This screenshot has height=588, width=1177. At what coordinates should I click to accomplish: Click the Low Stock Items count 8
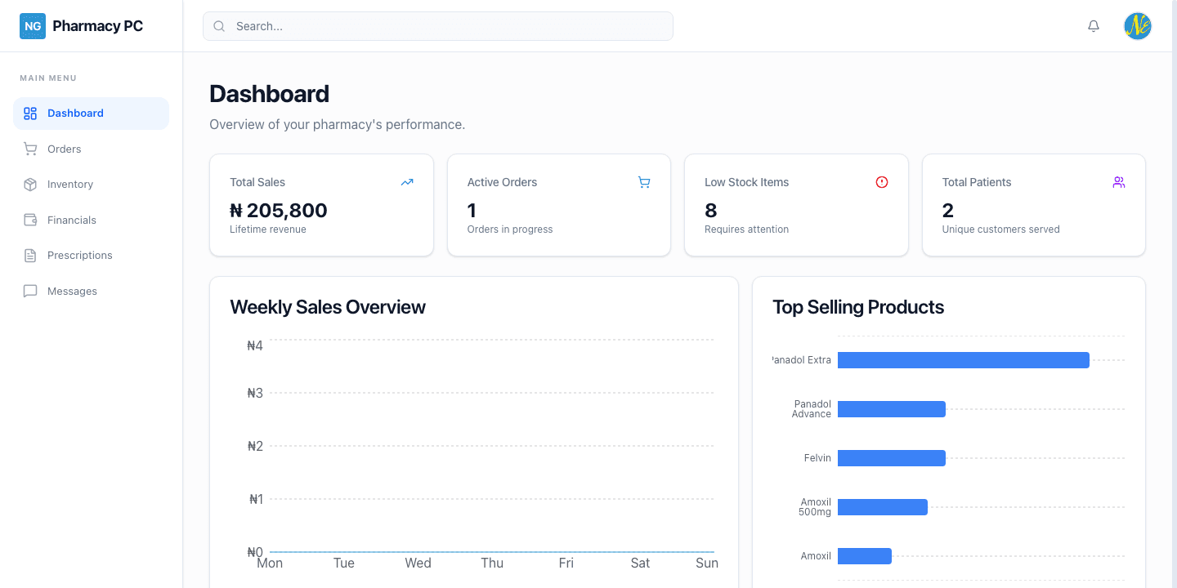(x=711, y=211)
